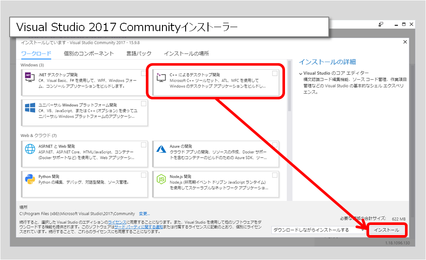This screenshot has height=260, width=426.
Task: Check the C++ によるデスクトップ開発 workload
Action: pyautogui.click(x=275, y=74)
